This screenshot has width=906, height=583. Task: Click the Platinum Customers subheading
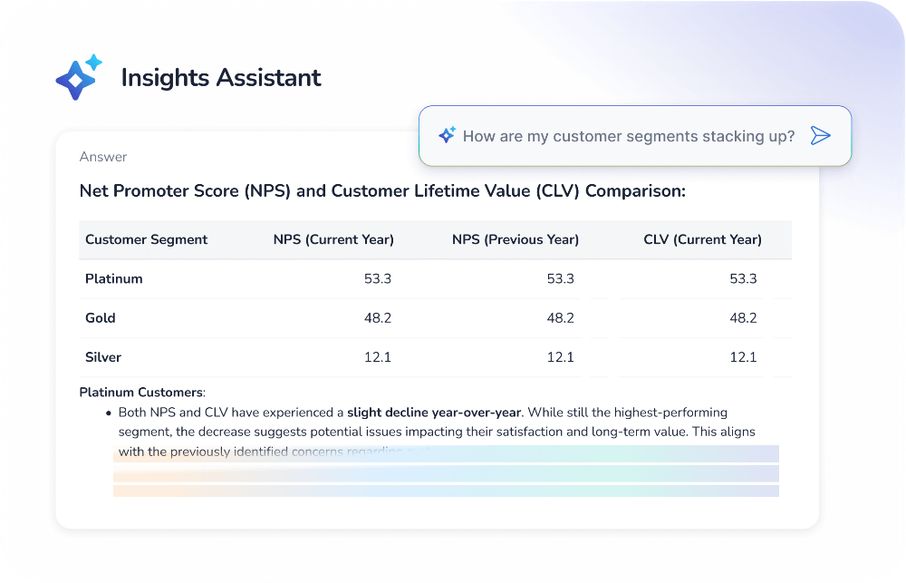point(141,393)
